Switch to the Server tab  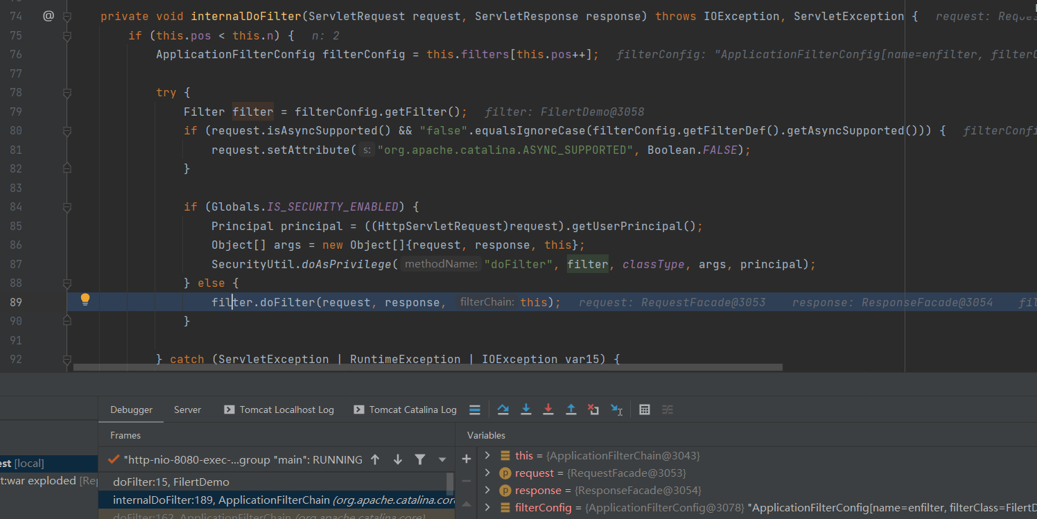(187, 410)
